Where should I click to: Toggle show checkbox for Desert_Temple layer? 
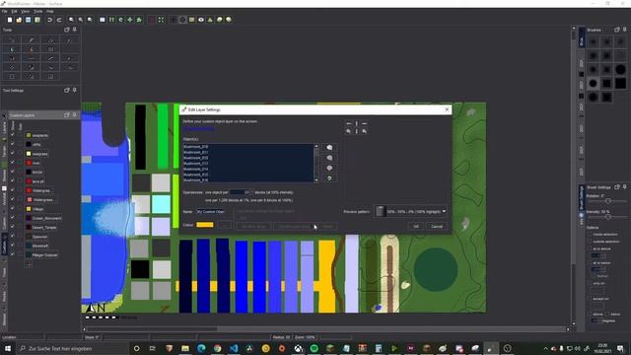tap(13, 228)
